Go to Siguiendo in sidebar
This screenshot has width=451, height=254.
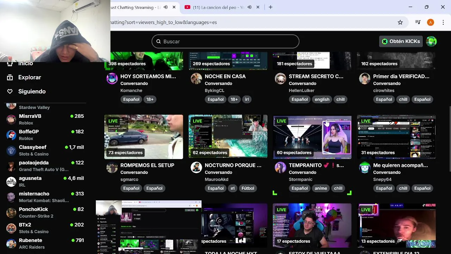click(32, 91)
